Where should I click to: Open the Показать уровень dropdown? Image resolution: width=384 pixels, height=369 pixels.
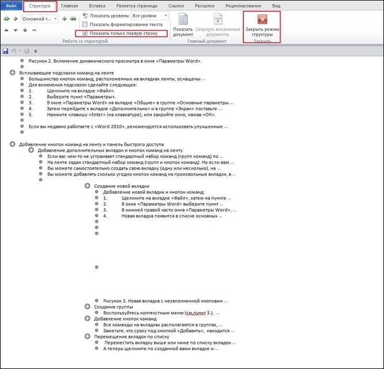[x=149, y=16]
